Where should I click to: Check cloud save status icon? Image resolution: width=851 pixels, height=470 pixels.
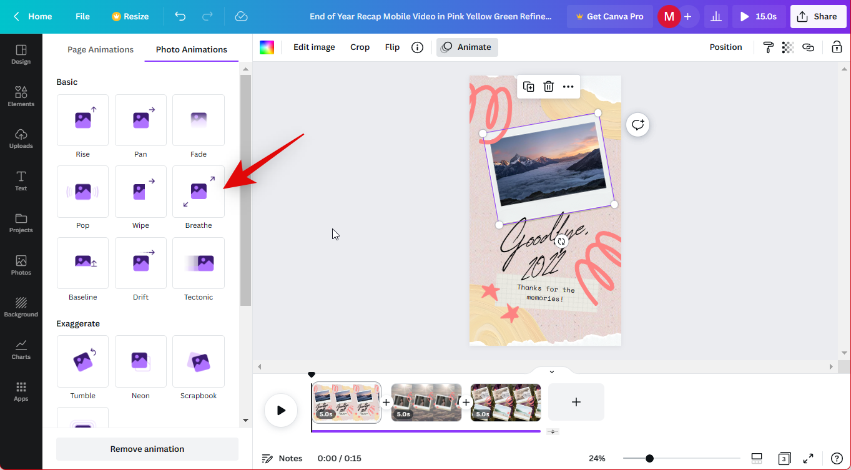coord(242,16)
